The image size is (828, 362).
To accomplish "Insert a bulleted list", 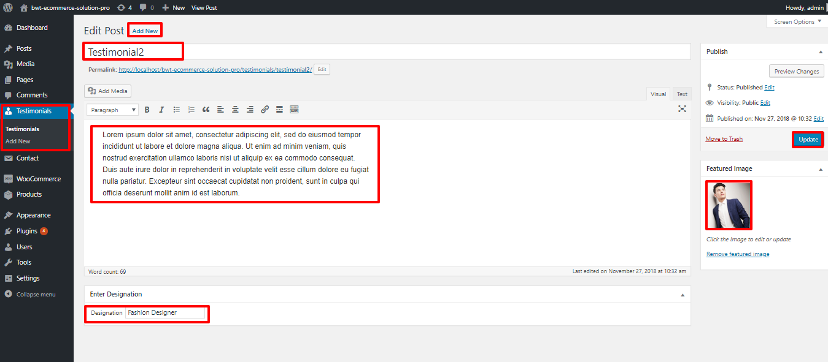I will coord(177,110).
